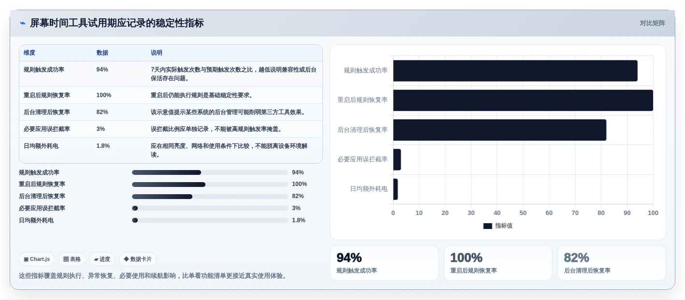Select the 表格 tag chip
Screen dimensions: 685x300
pyautogui.click(x=72, y=259)
